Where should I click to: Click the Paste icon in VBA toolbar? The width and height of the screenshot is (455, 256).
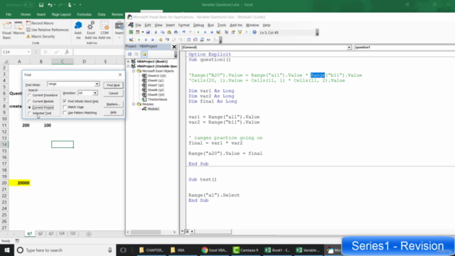click(x=169, y=32)
